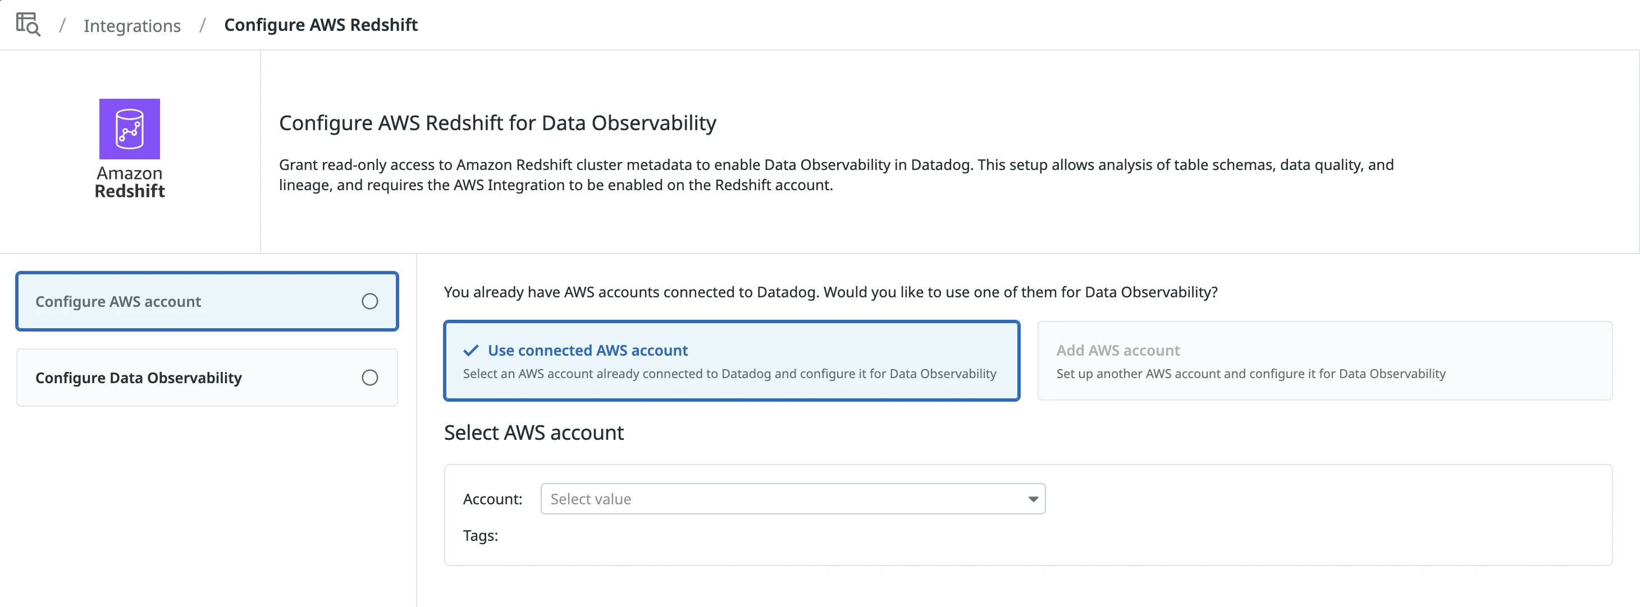Open the Account 'Select value' combo box
Image resolution: width=1640 pixels, height=607 pixels.
click(x=783, y=499)
